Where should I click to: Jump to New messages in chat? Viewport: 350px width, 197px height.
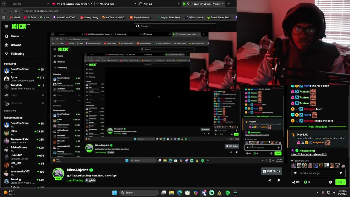pos(318,127)
